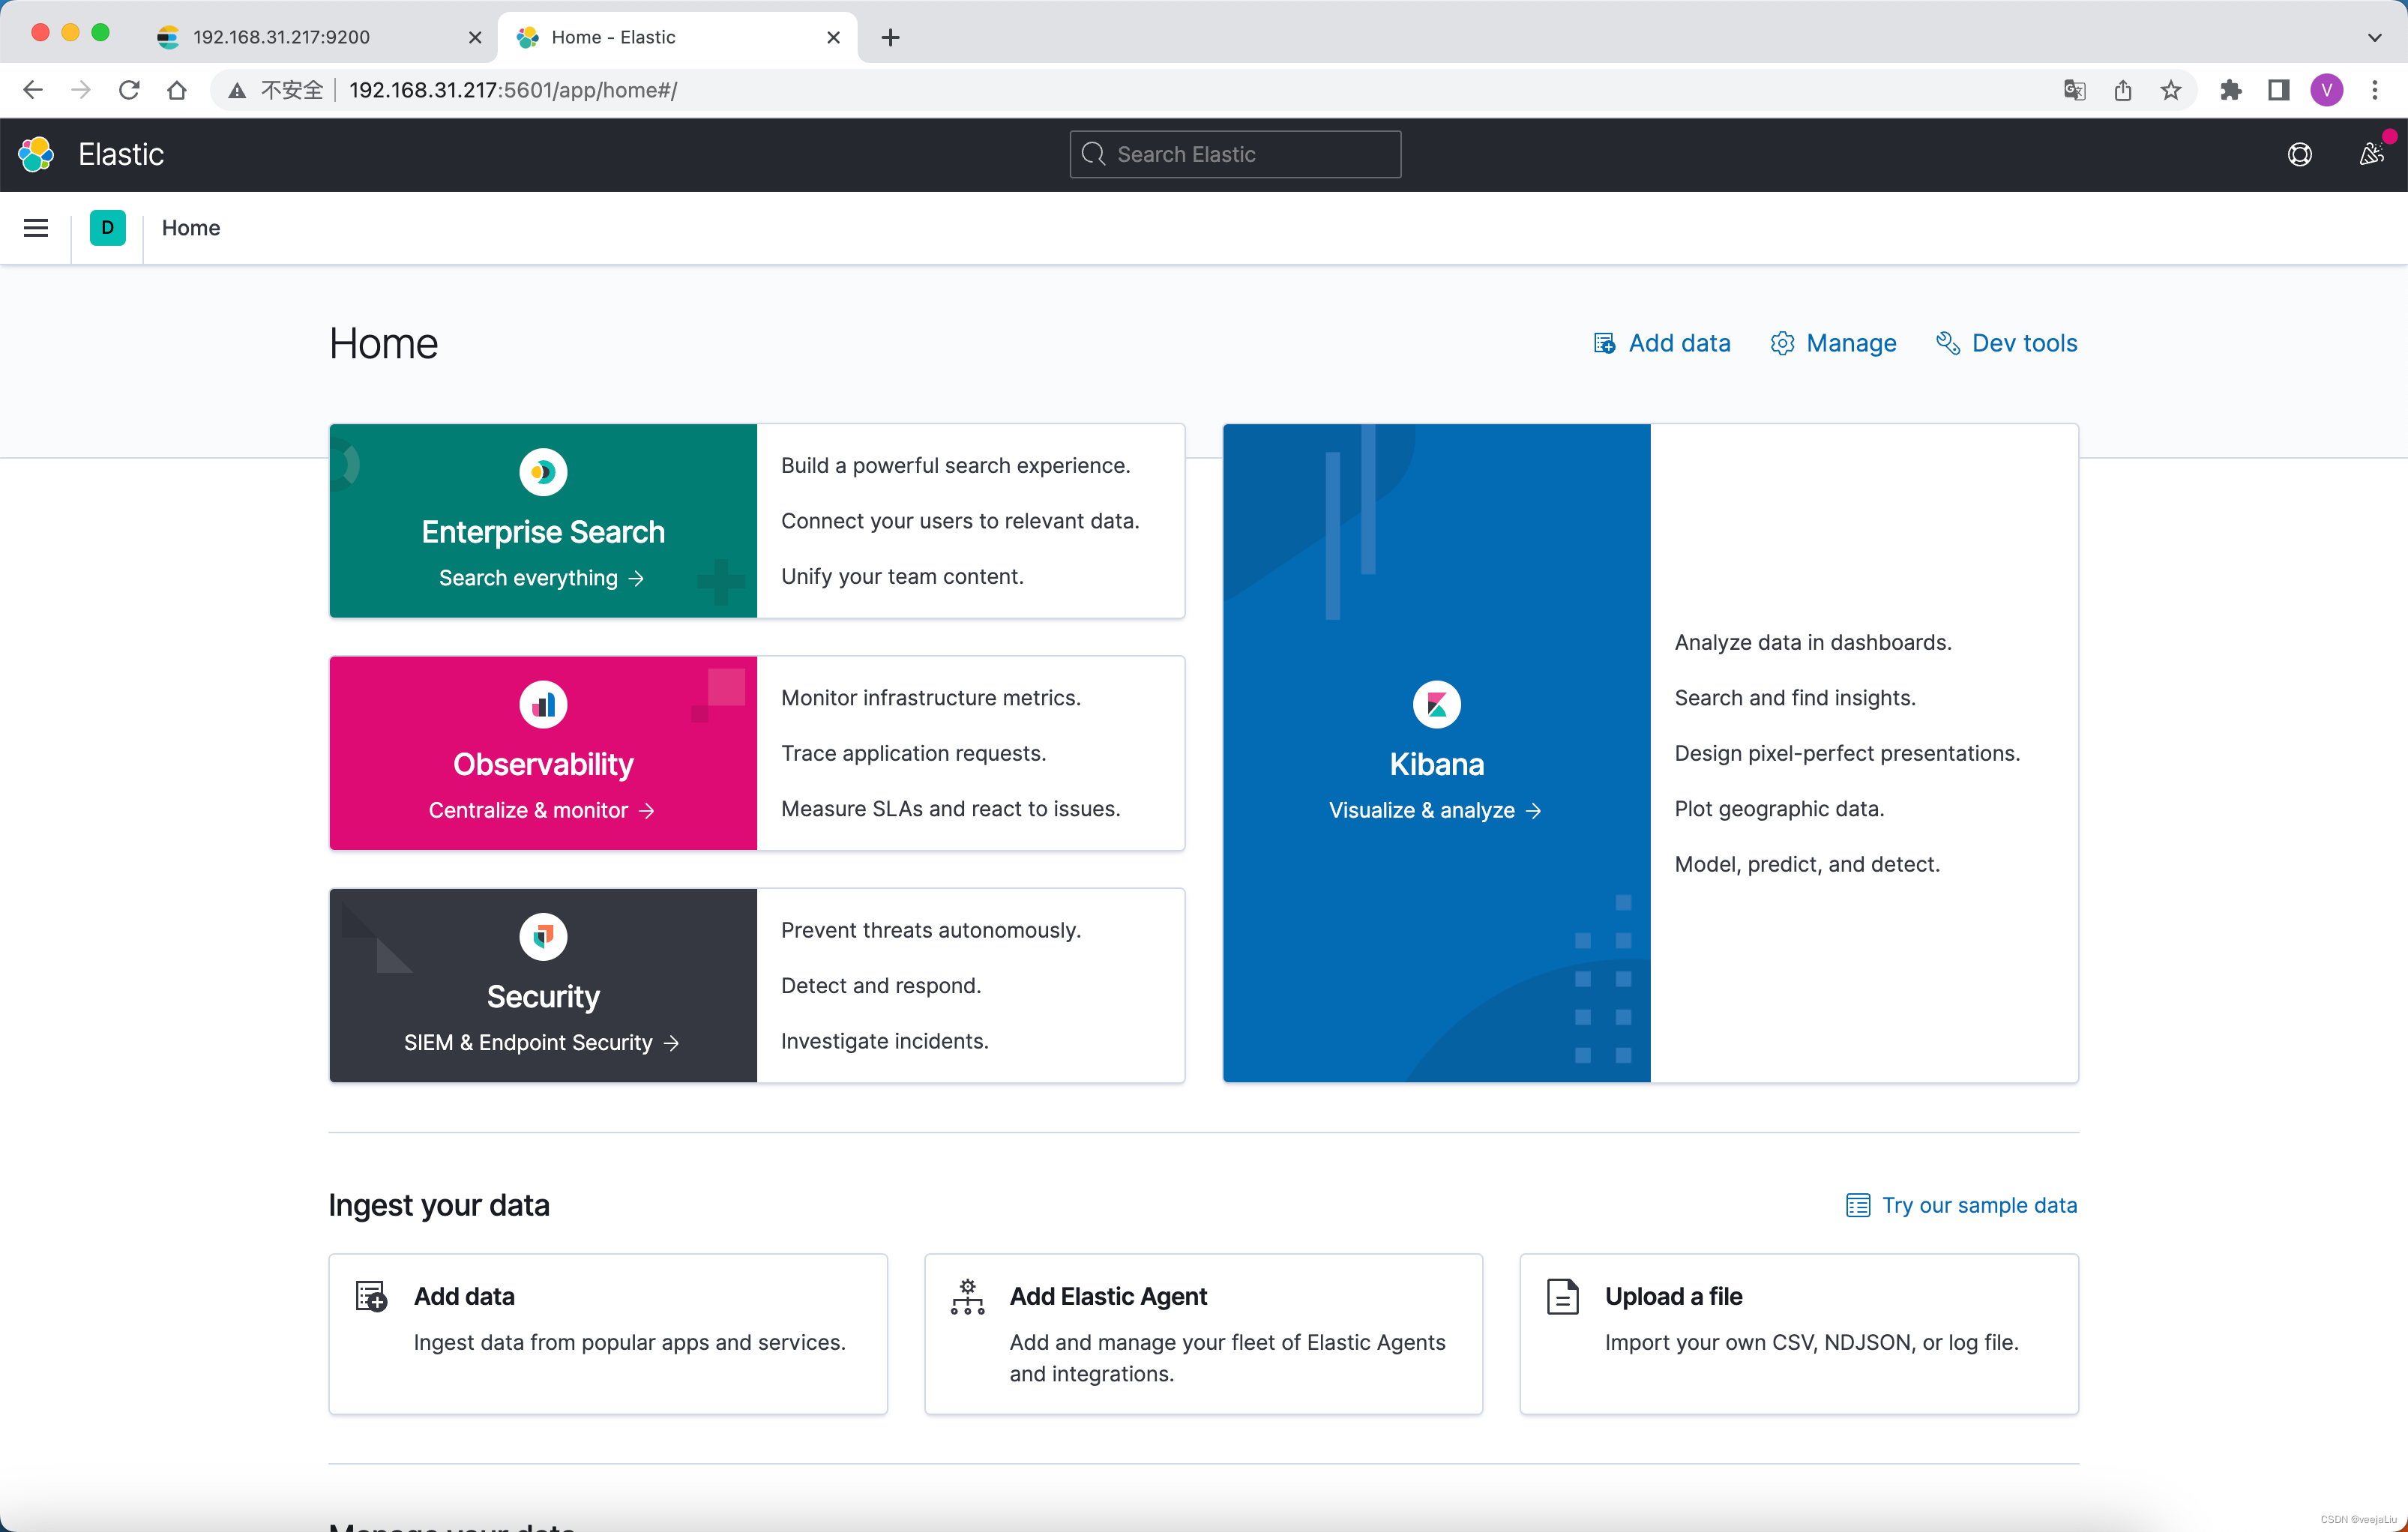Click 'Investigate incidents.' text
This screenshot has height=1532, width=2408.
click(884, 1041)
